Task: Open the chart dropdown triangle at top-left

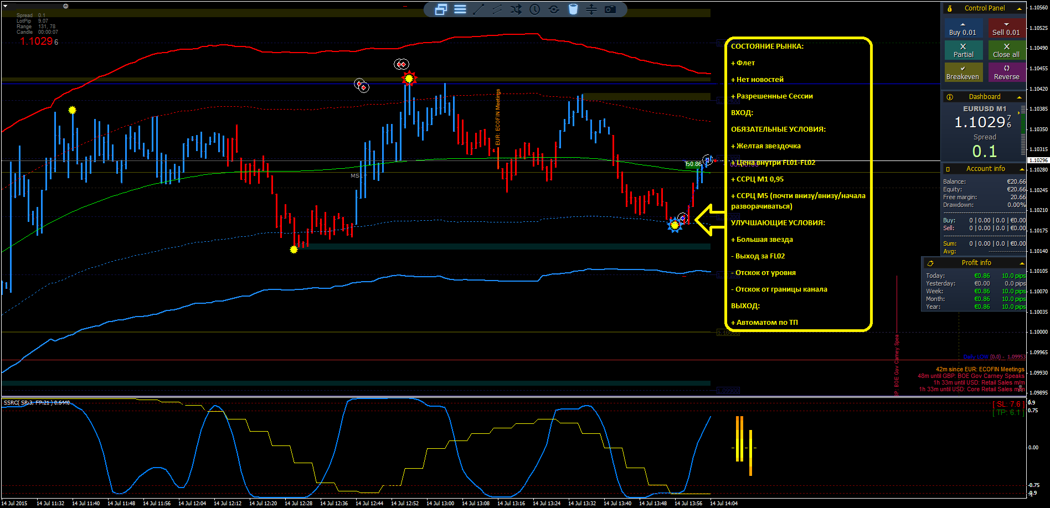Action: (6, 6)
